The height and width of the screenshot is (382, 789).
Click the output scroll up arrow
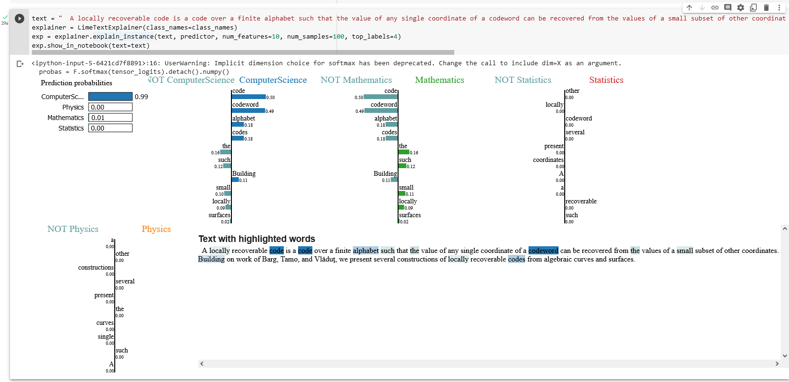click(785, 229)
